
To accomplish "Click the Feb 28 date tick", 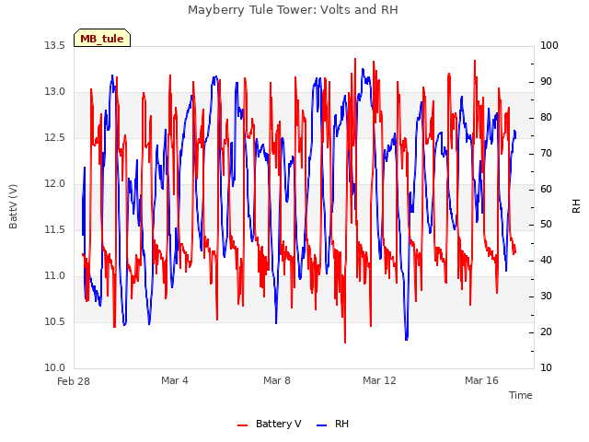I will point(74,381).
